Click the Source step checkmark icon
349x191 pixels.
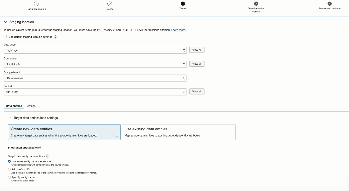click(x=110, y=4)
